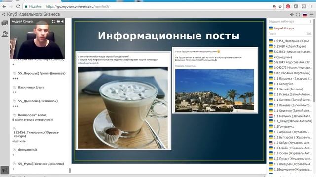Click chat author demyanchuk
This screenshot has height=177, width=316.
28,150
